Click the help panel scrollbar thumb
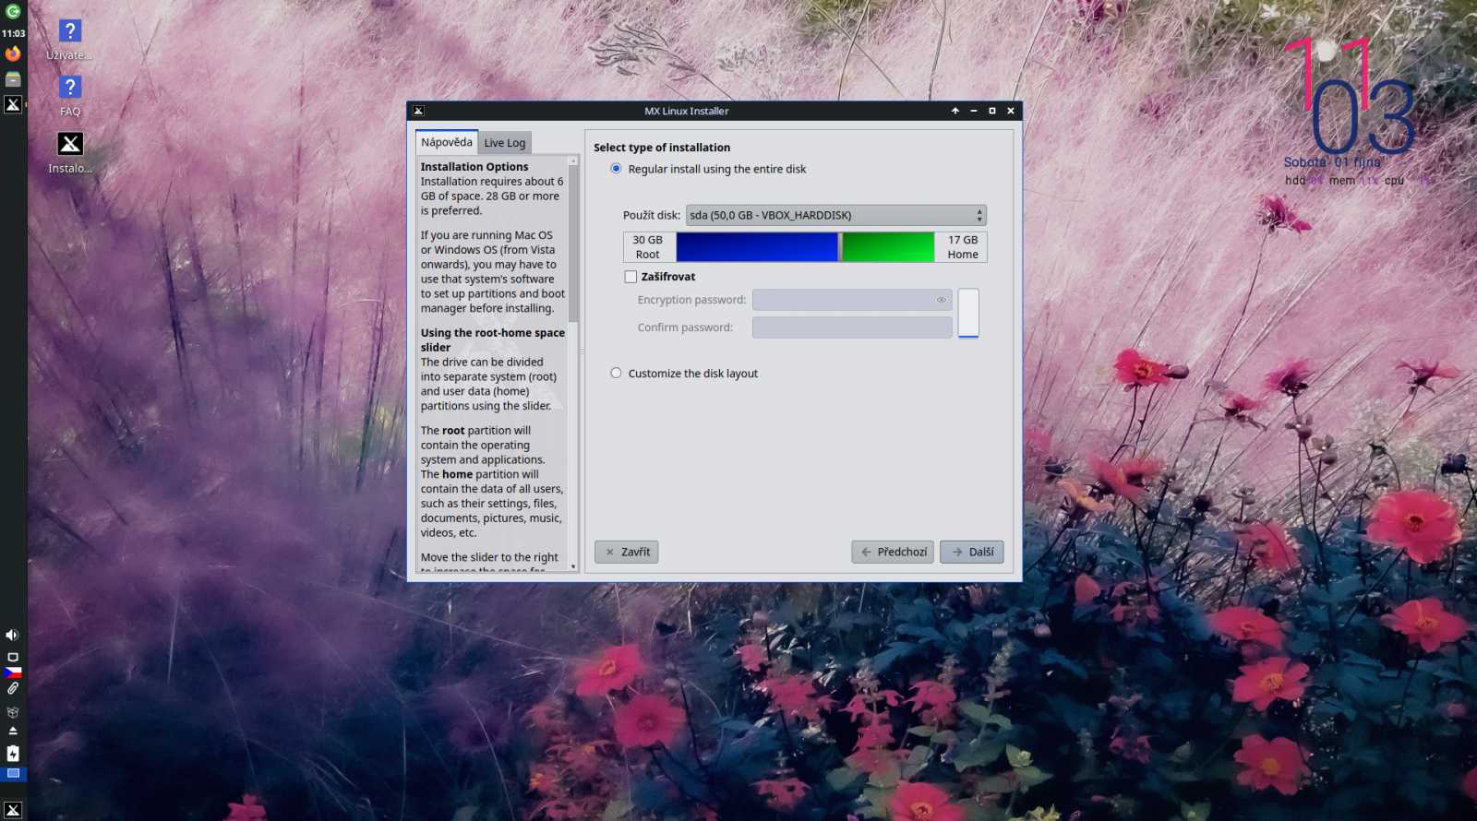 (x=573, y=244)
